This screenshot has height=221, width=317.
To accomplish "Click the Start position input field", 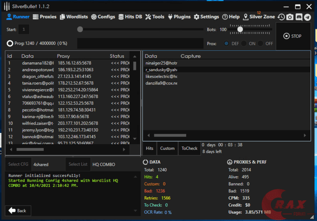I will [23, 30].
